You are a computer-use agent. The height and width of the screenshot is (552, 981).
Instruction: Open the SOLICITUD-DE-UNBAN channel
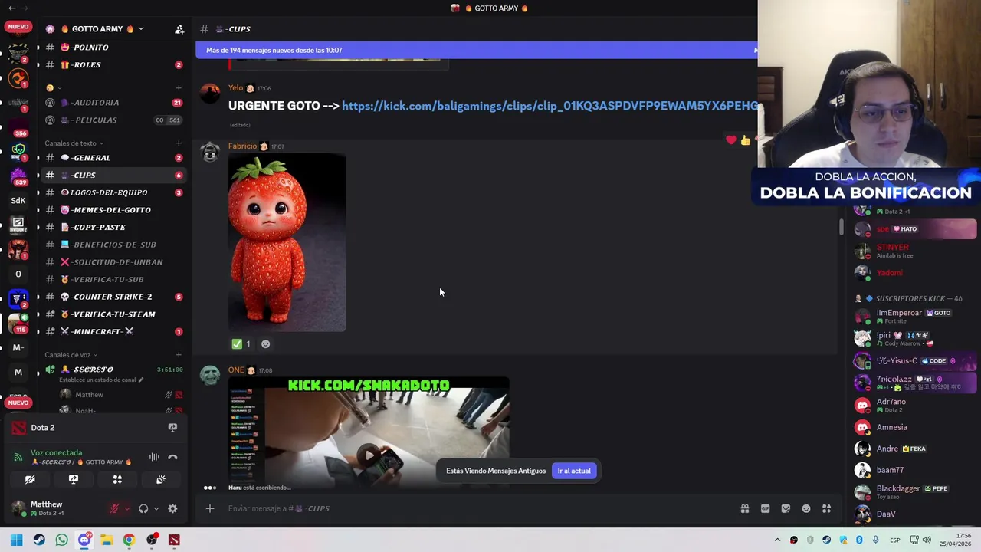pyautogui.click(x=113, y=262)
